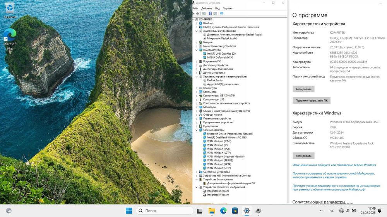Screen dimensions: 387x217
Task: Expand the Батареи category
Action: pos(197,42)
